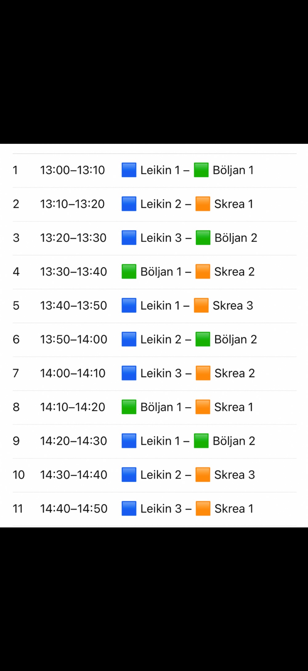Click Skrea 1 in match 2
The height and width of the screenshot is (671, 308).
tap(234, 204)
